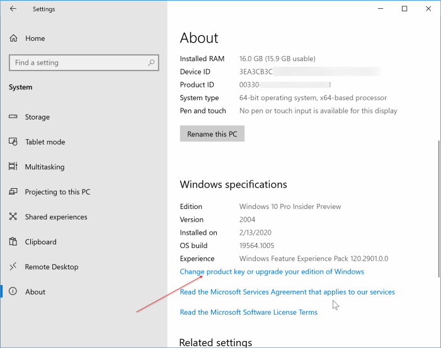Select the OS build value 19564.1005
The width and height of the screenshot is (441, 348).
coord(256,245)
